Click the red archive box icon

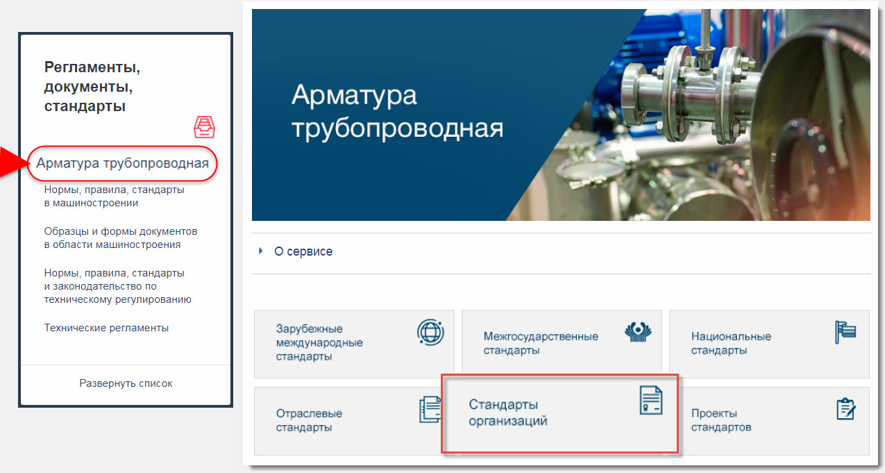coord(205,127)
